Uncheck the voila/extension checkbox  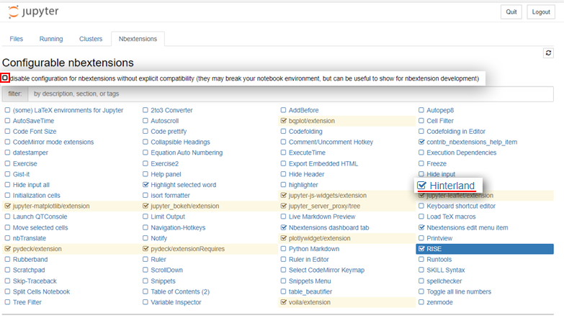(x=283, y=302)
